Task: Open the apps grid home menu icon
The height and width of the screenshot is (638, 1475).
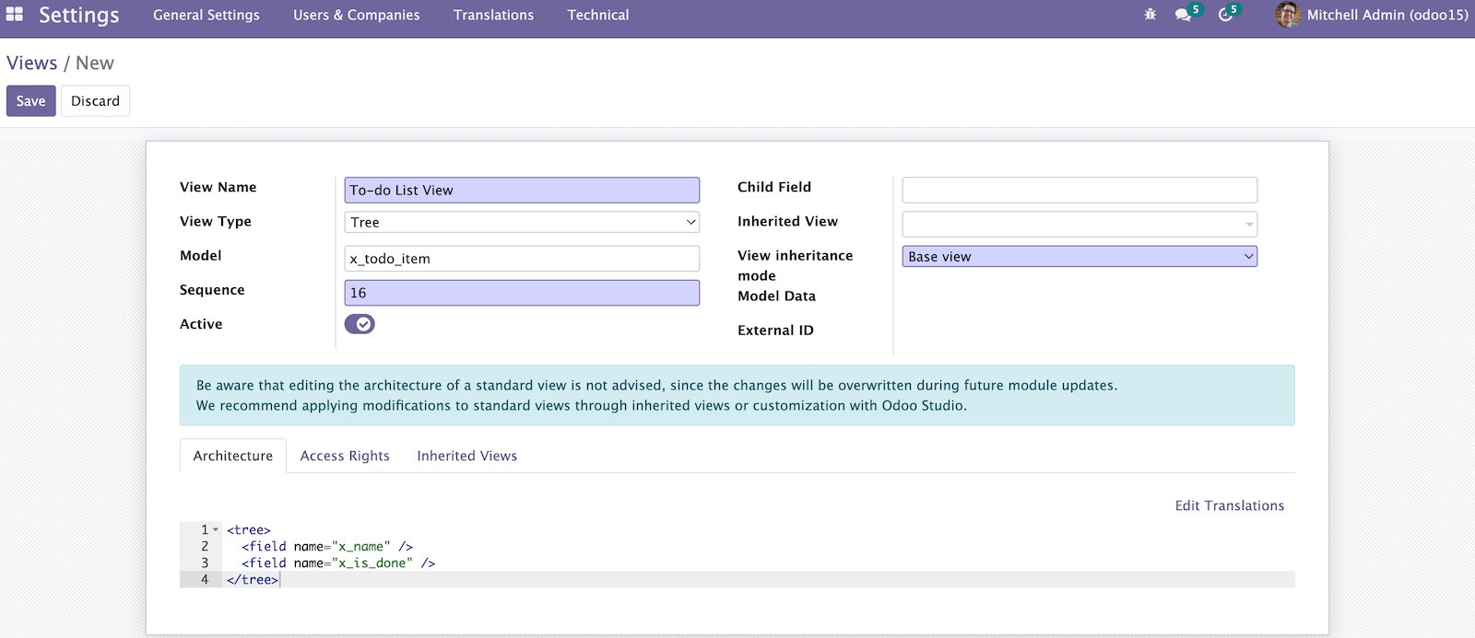Action: click(15, 15)
